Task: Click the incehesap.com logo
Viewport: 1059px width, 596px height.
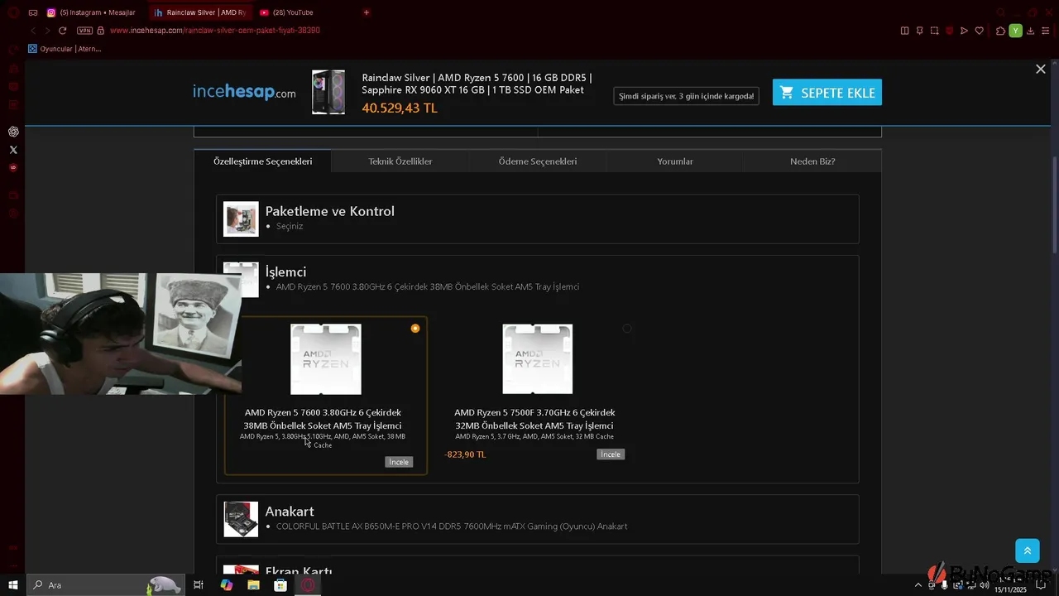Action: pos(244,92)
